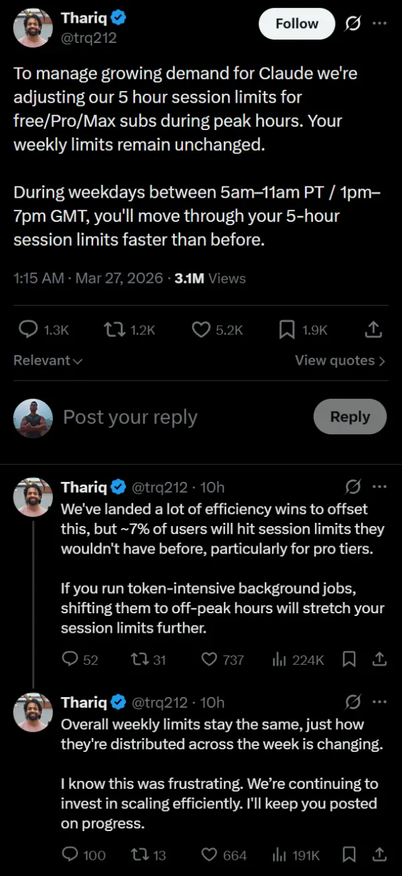This screenshot has width=402, height=876.
Task: Reply to the main post via comment icon
Action: click(x=27, y=329)
